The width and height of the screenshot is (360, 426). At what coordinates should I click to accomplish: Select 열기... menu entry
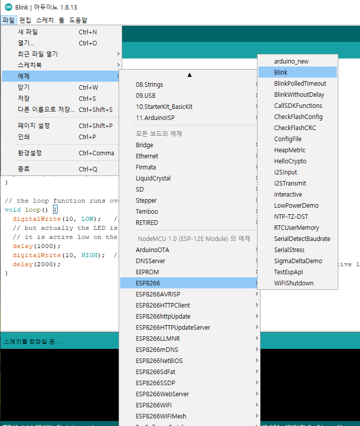[61, 43]
